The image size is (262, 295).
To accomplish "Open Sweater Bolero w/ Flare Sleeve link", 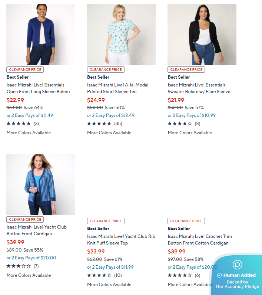I will (199, 88).
